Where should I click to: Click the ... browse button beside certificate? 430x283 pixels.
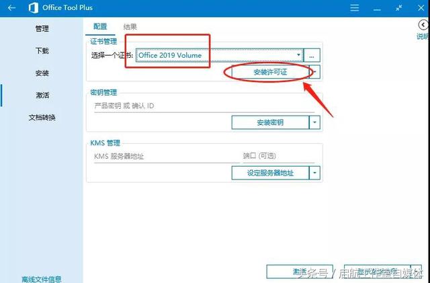[x=312, y=55]
